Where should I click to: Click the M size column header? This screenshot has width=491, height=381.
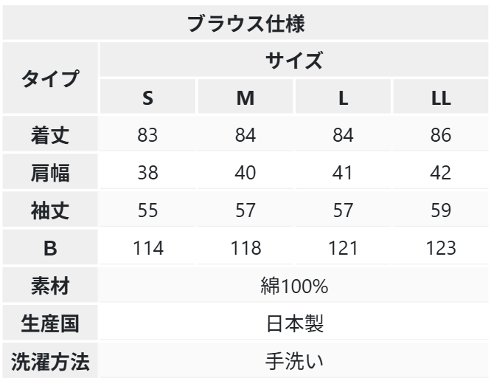pyautogui.click(x=245, y=98)
